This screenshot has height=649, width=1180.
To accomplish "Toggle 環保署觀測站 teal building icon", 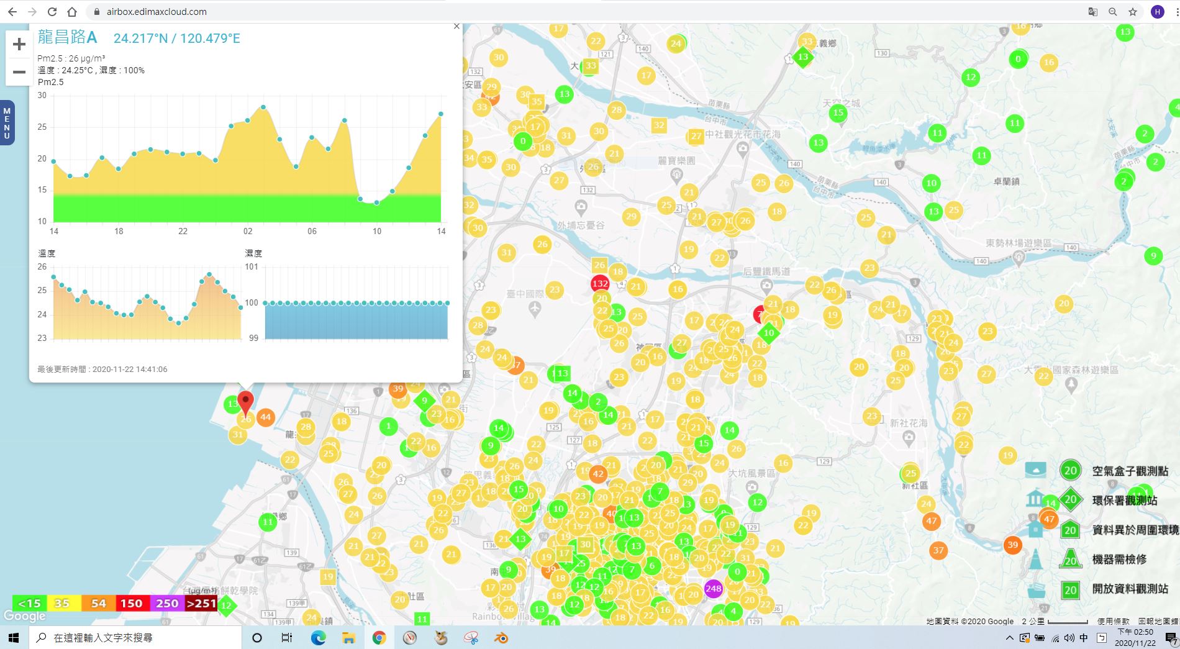I will [x=1035, y=499].
